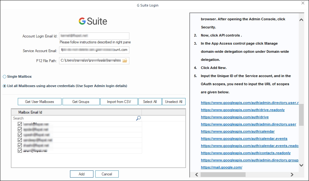The width and height of the screenshot is (309, 181).
Task: Open the googleapis.com/auth/drive scope link
Action: coord(235,117)
